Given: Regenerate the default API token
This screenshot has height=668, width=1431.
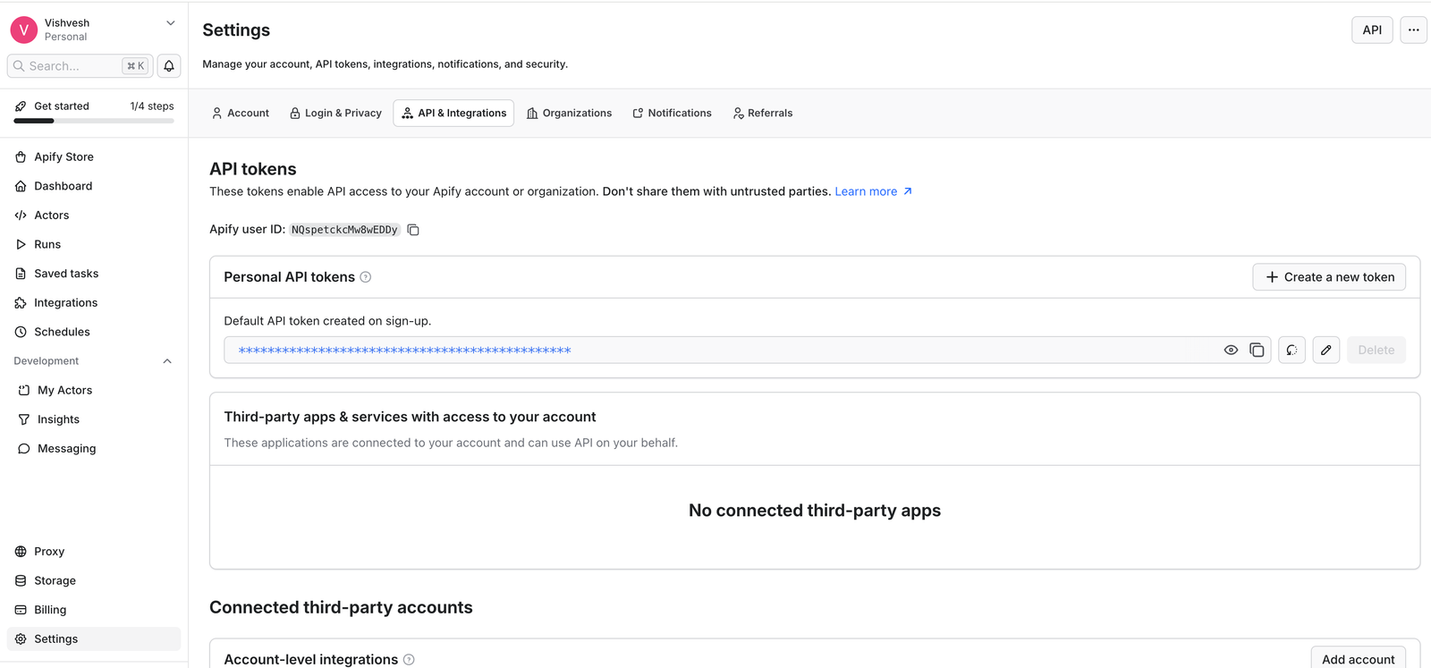Looking at the screenshot, I should pyautogui.click(x=1291, y=350).
